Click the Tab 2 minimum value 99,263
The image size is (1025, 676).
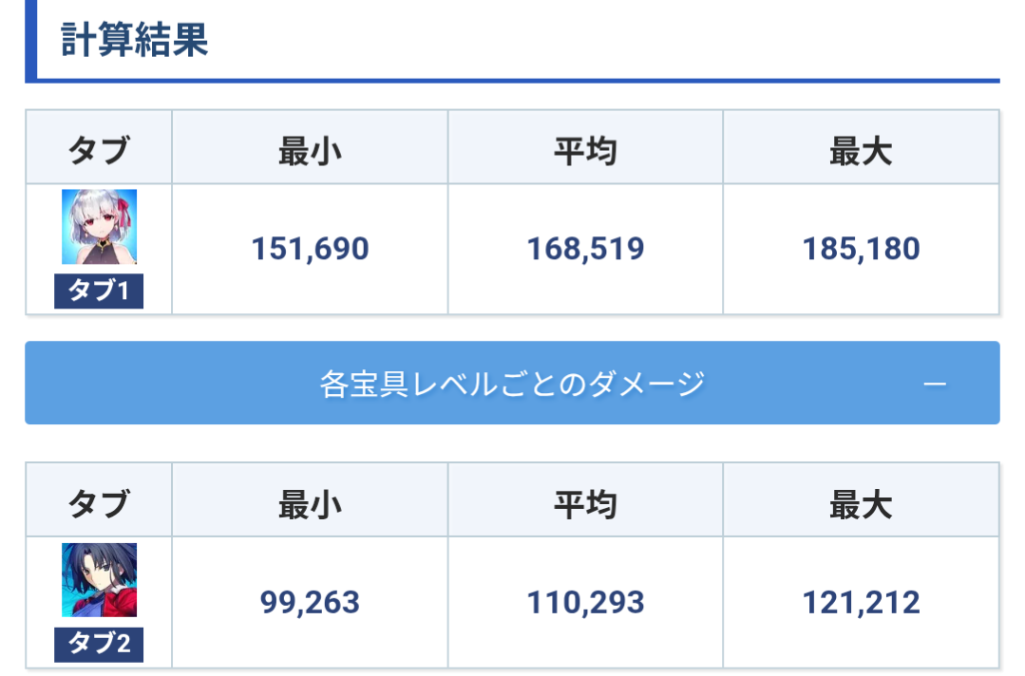(310, 602)
